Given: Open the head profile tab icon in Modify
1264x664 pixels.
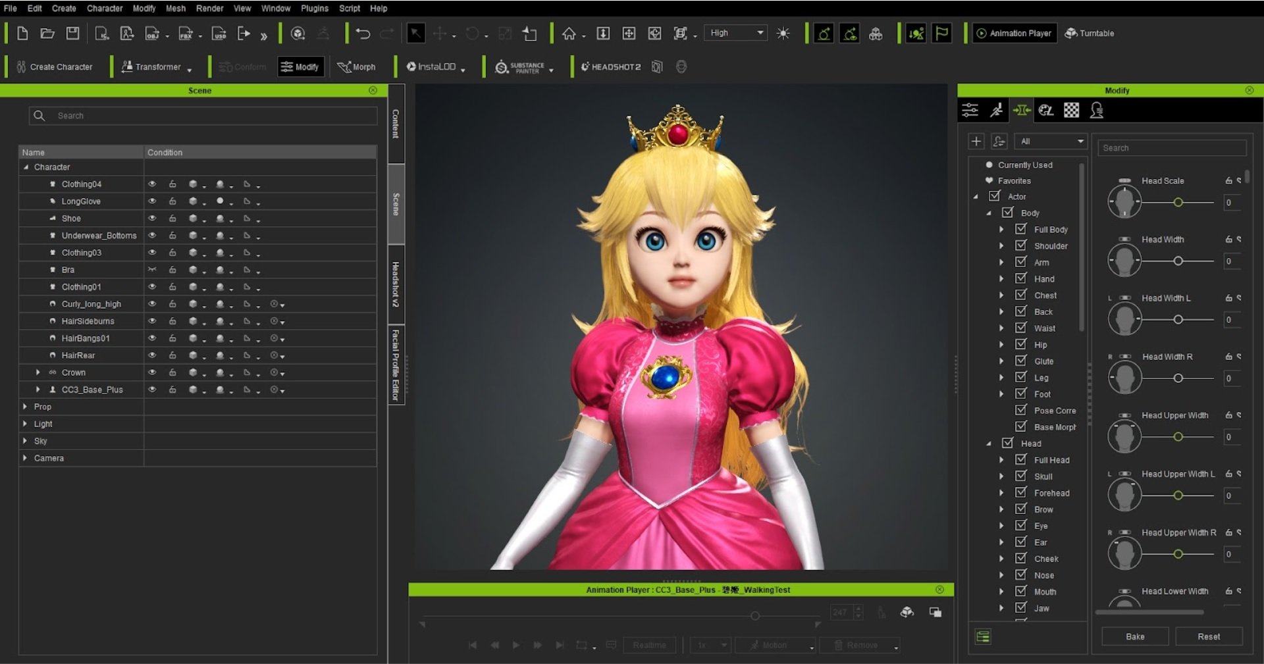Looking at the screenshot, I should pyautogui.click(x=1097, y=111).
